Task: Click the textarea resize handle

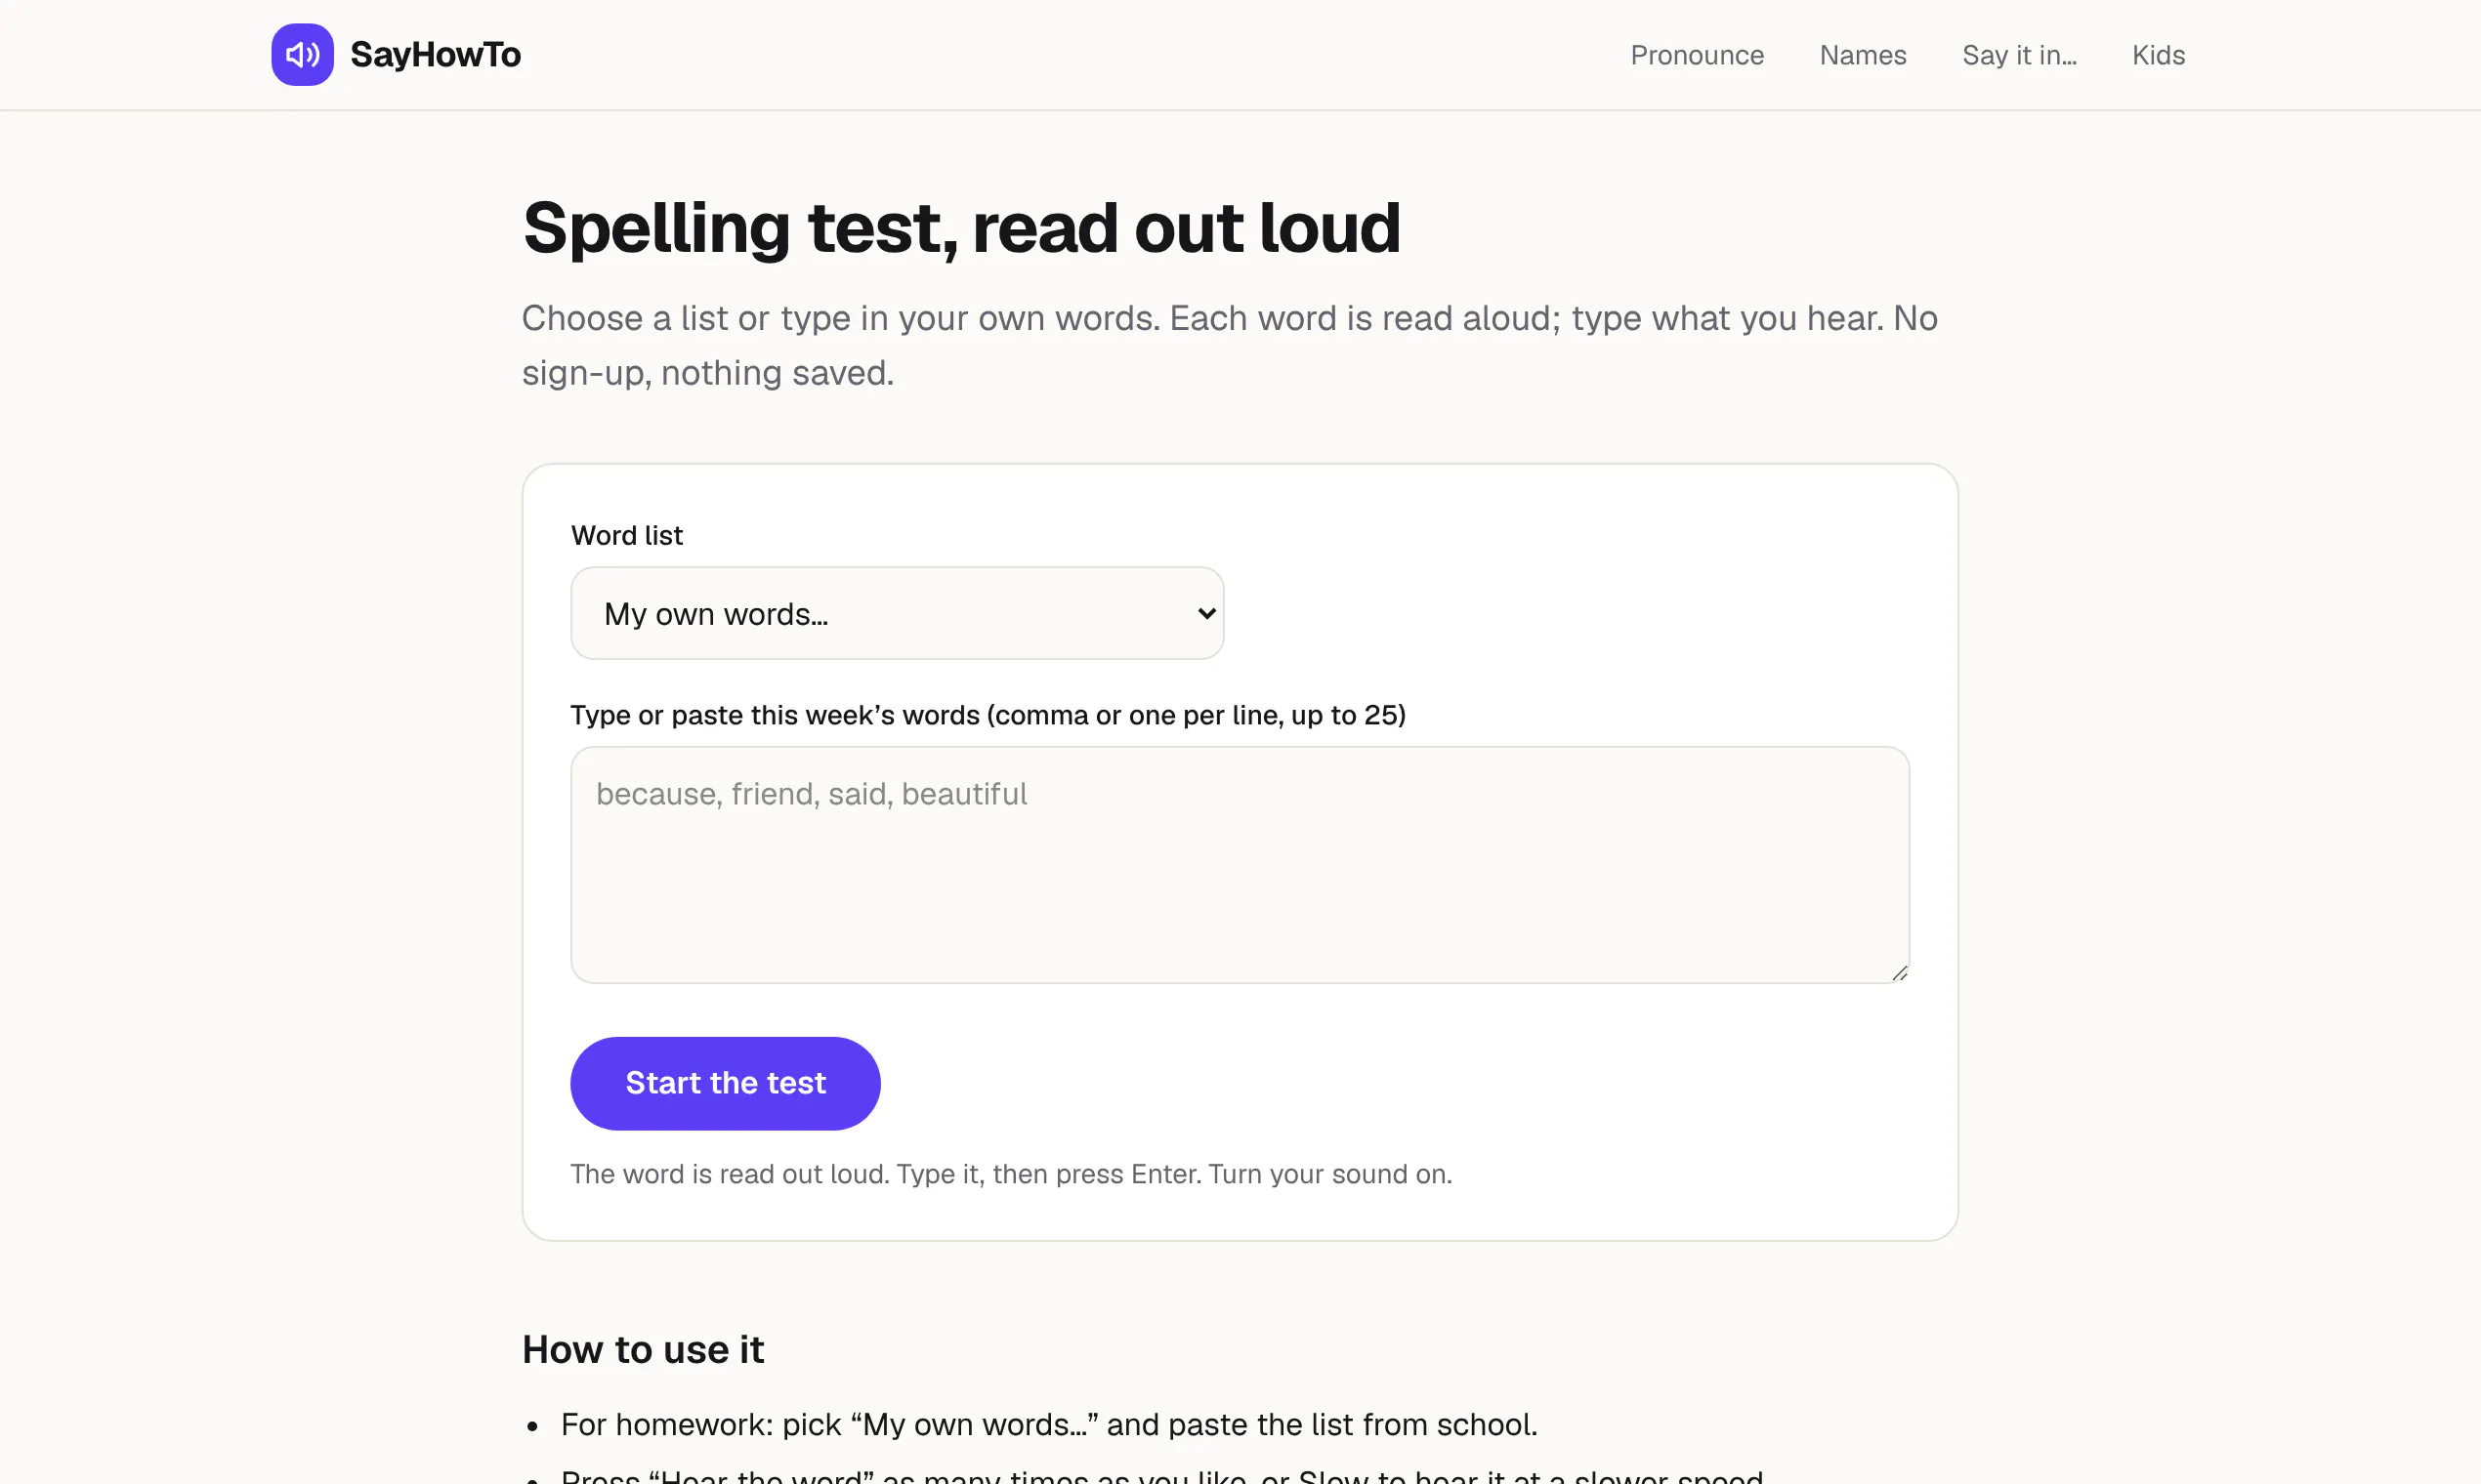Action: click(1899, 972)
